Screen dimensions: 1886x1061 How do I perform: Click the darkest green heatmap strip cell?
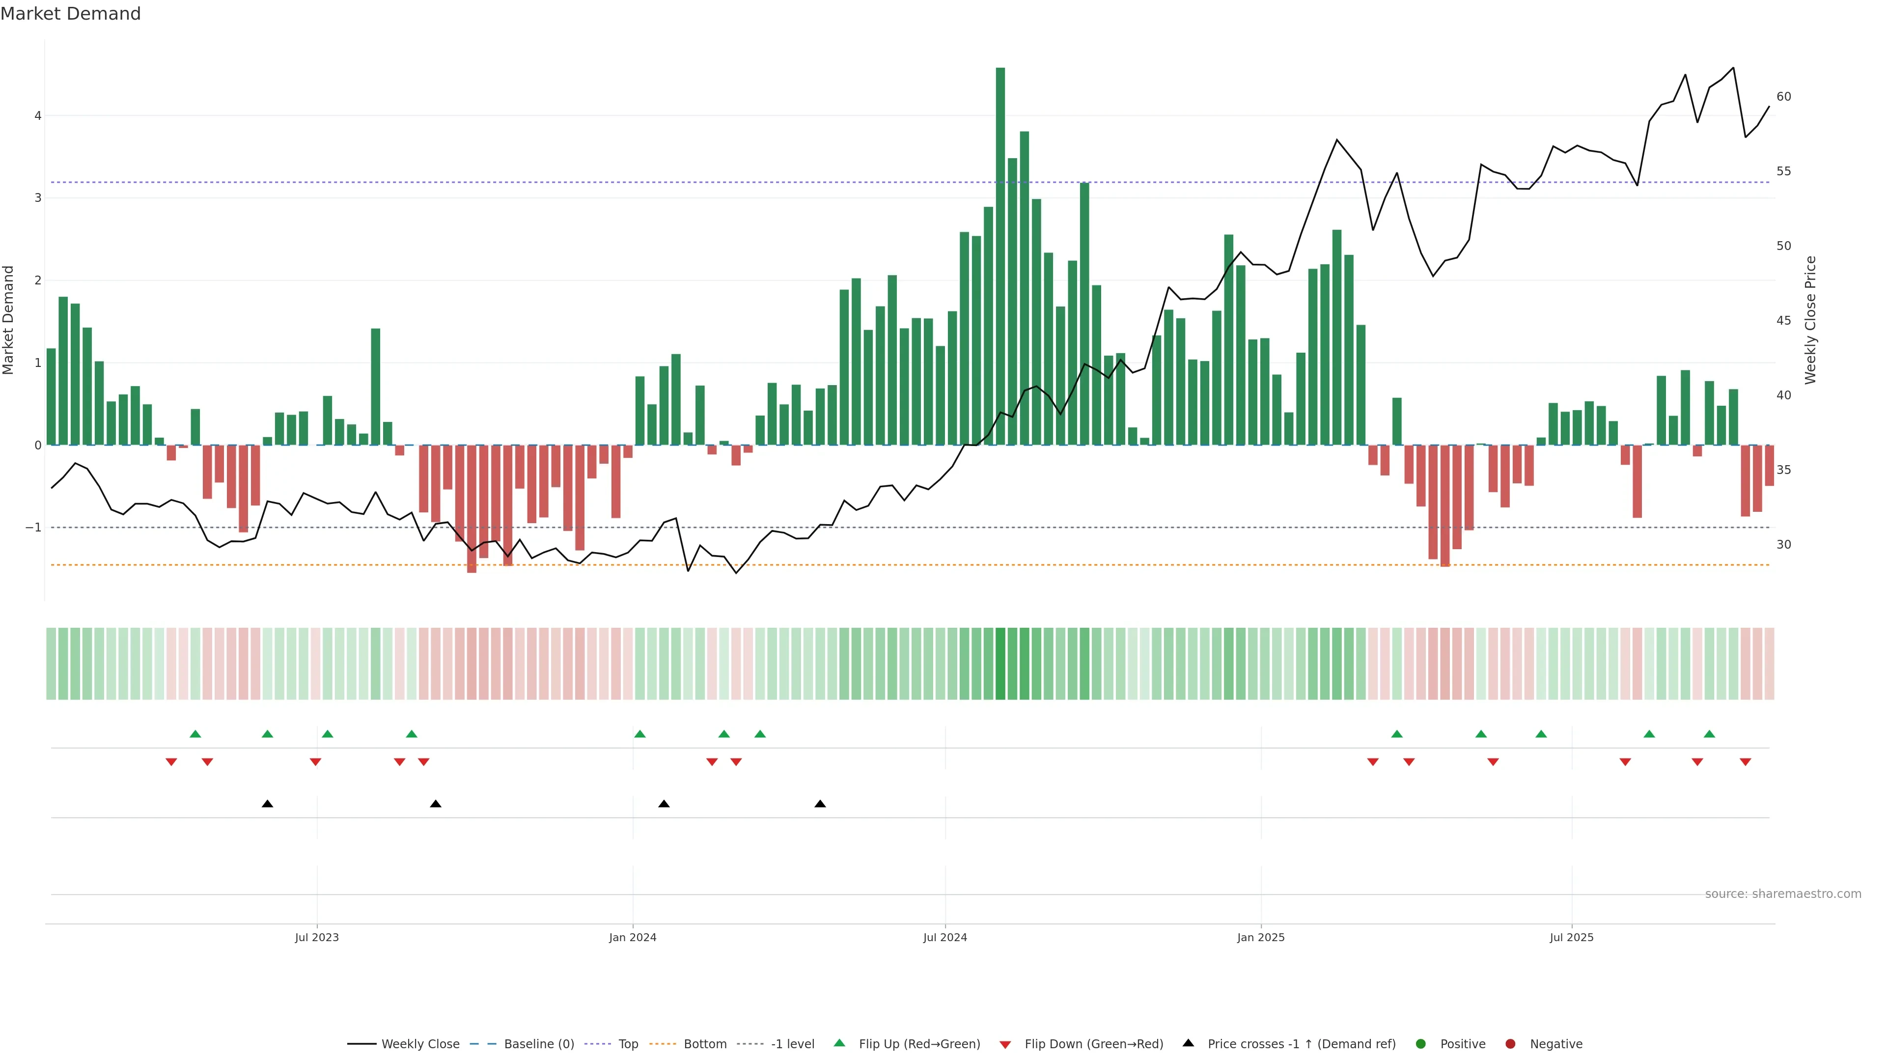coord(1000,664)
